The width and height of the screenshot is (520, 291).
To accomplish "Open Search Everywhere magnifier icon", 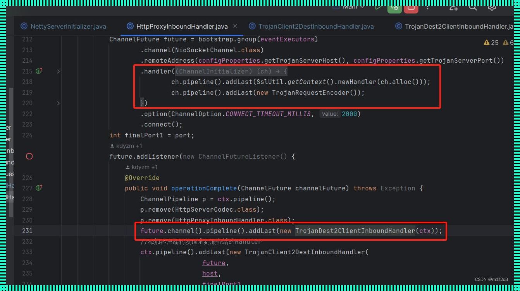I will pyautogui.click(x=473, y=7).
